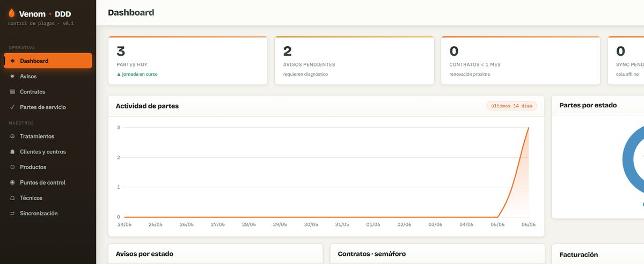
Task: Open the Avisos pendientes stat card
Action: [x=354, y=60]
